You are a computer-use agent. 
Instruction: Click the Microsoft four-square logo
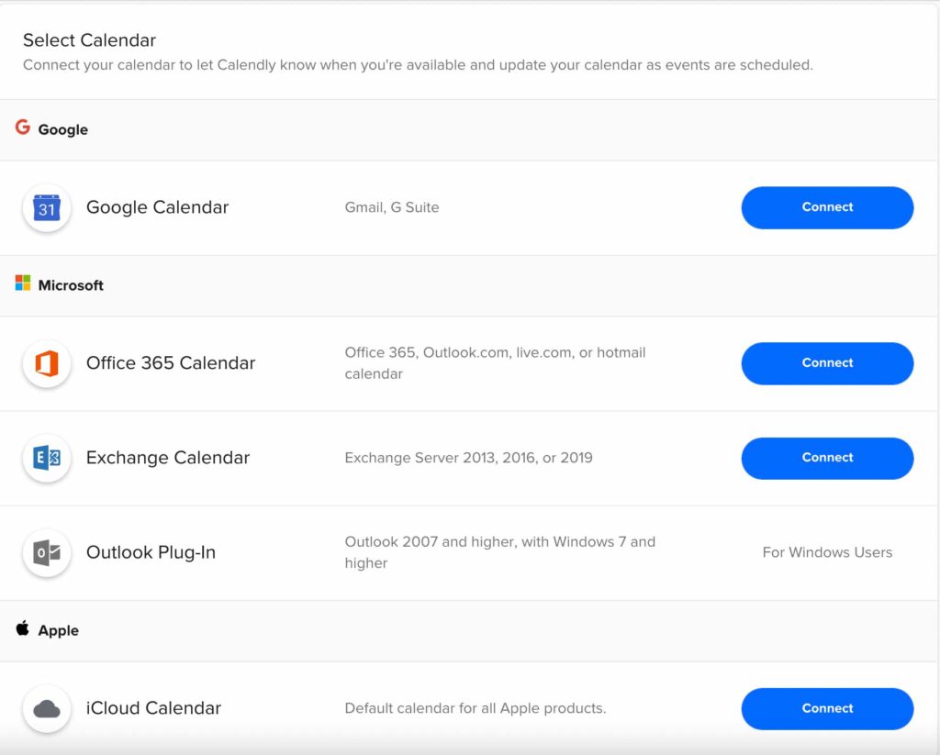point(23,283)
